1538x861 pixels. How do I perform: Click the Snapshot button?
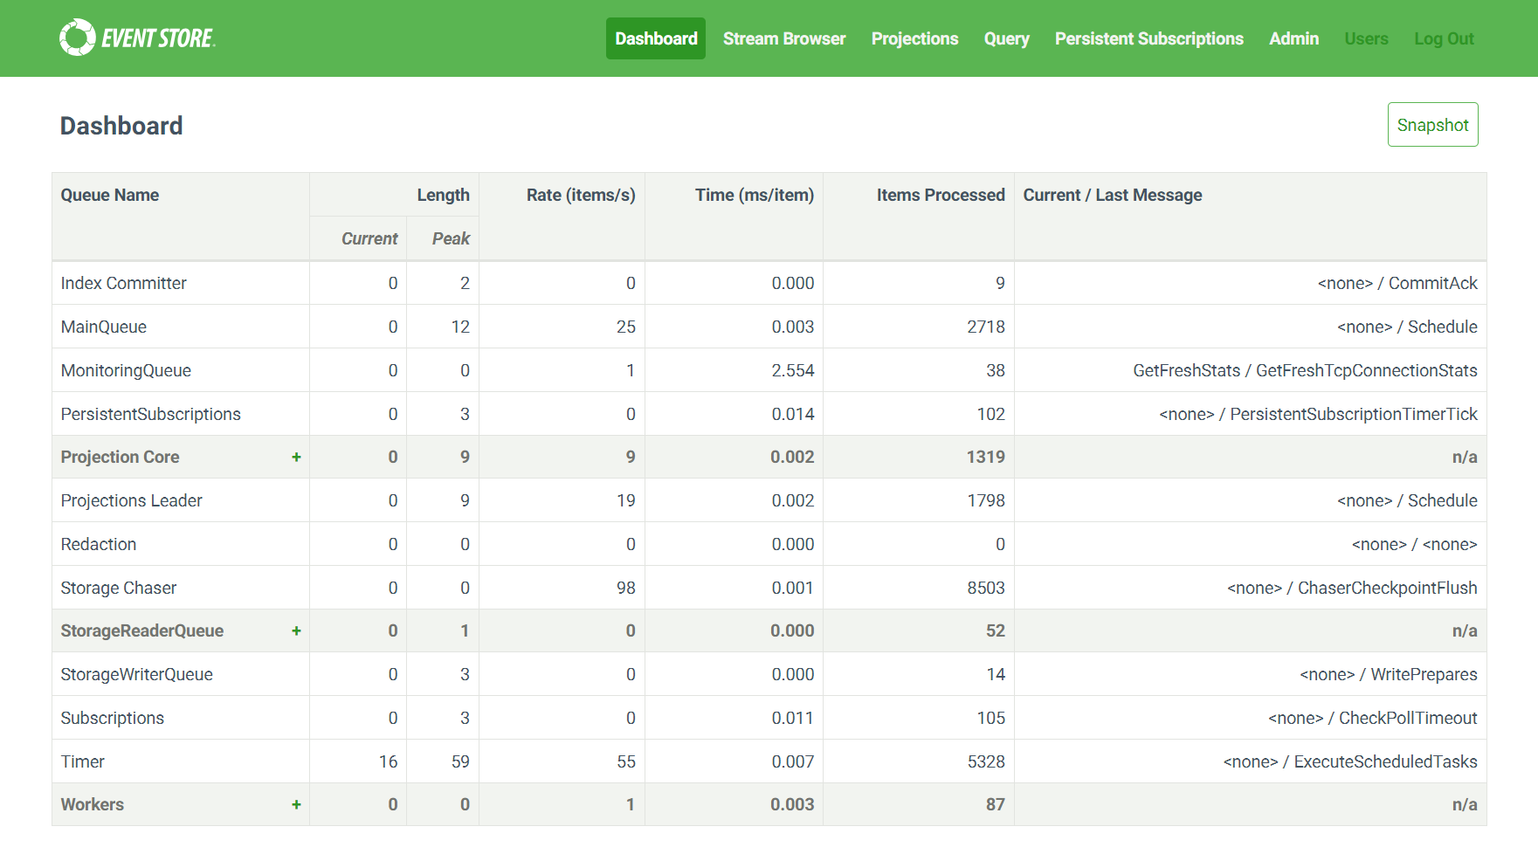(1432, 124)
